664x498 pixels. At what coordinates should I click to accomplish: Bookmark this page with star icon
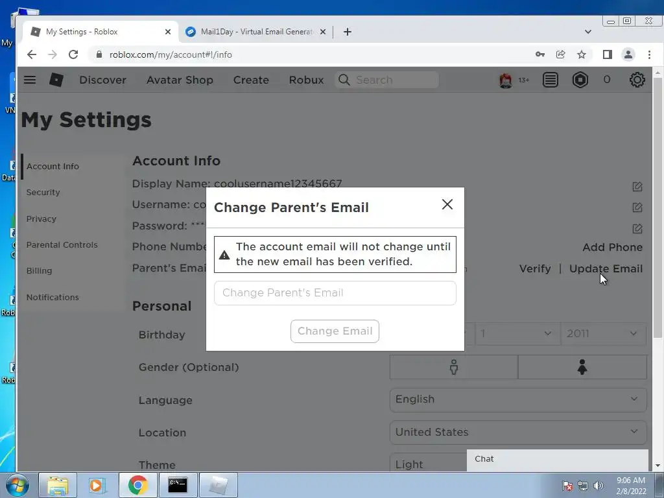click(x=582, y=54)
